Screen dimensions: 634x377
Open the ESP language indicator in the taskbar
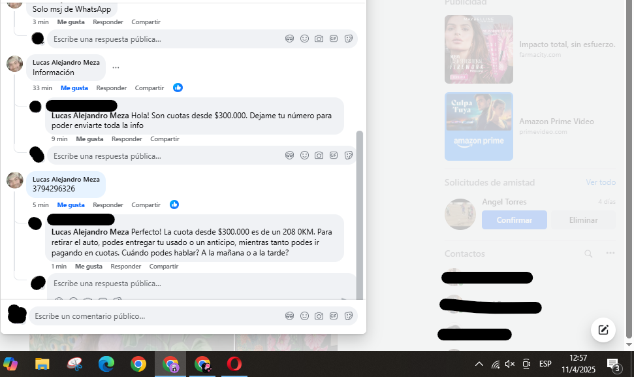tap(545, 364)
